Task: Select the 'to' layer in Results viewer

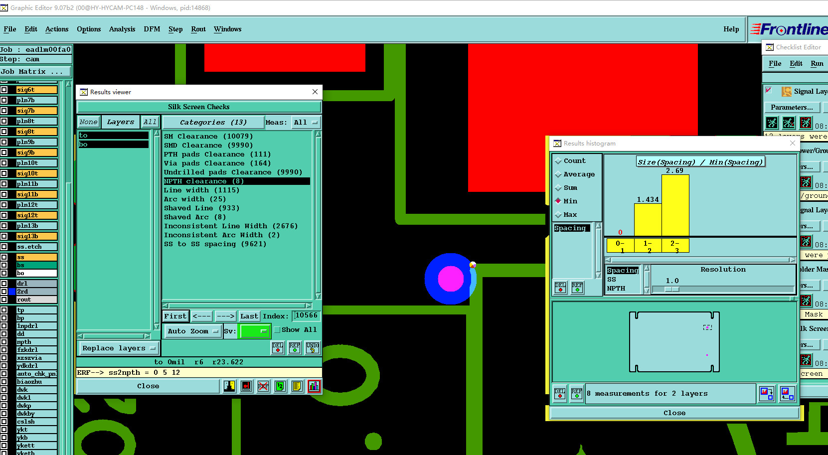Action: [114, 136]
